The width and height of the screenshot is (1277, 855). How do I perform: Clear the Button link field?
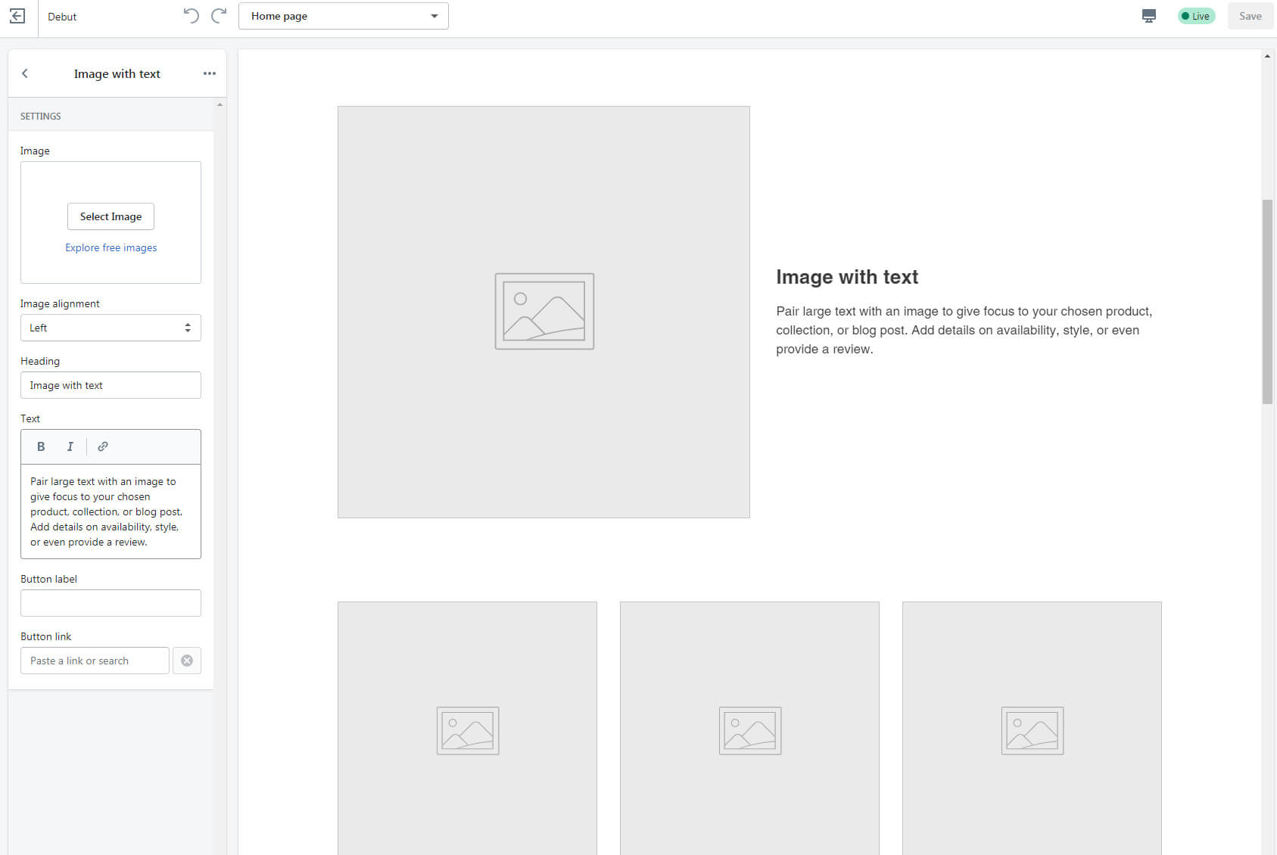coord(187,661)
